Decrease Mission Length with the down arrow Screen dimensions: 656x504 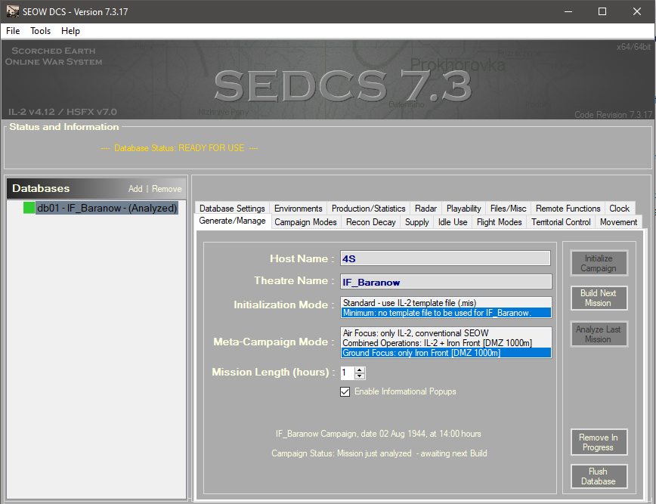[x=360, y=376]
